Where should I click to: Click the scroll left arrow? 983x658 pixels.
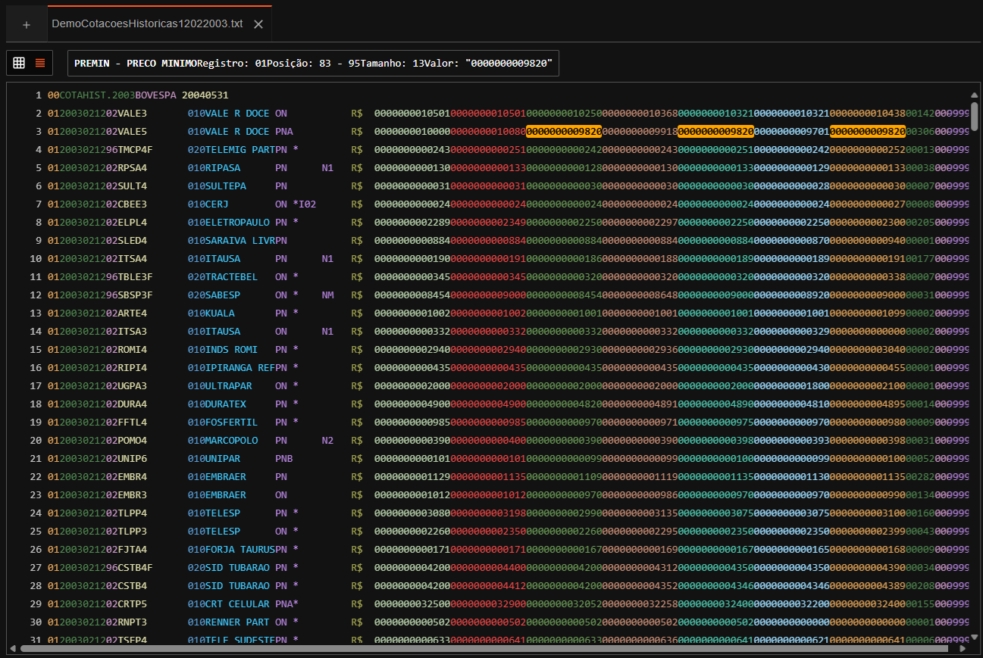(11, 649)
